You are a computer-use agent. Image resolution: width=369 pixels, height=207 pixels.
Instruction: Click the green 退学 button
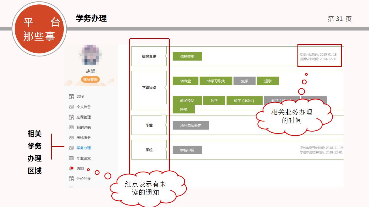[x=268, y=81]
